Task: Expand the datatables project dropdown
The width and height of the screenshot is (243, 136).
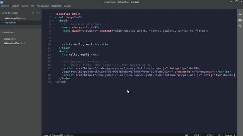Action: (9, 32)
